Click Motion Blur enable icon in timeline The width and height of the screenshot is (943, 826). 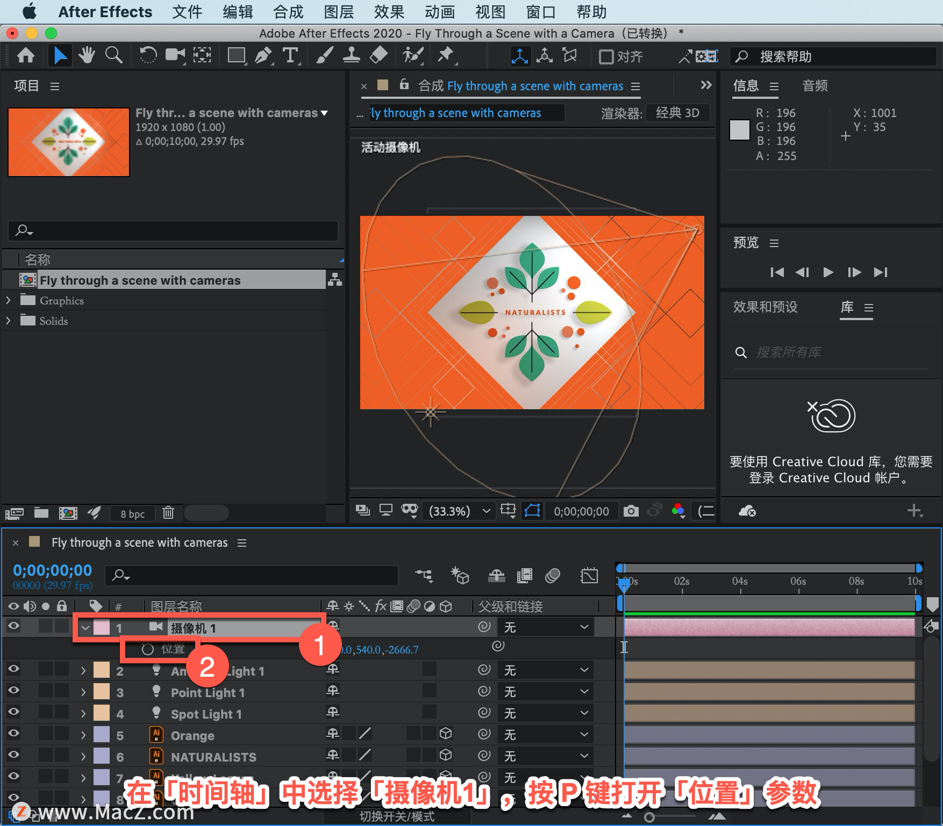pos(553,576)
